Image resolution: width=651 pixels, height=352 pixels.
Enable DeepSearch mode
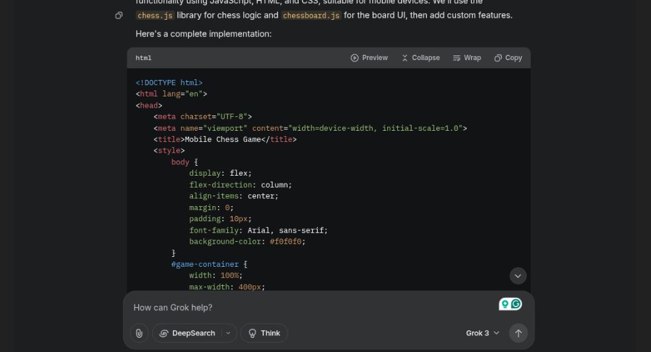click(187, 333)
